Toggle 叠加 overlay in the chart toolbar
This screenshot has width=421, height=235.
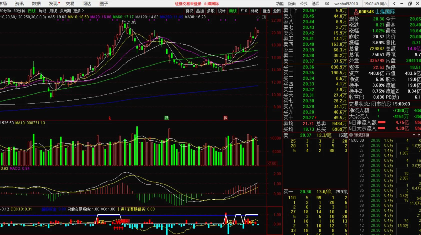(200, 11)
